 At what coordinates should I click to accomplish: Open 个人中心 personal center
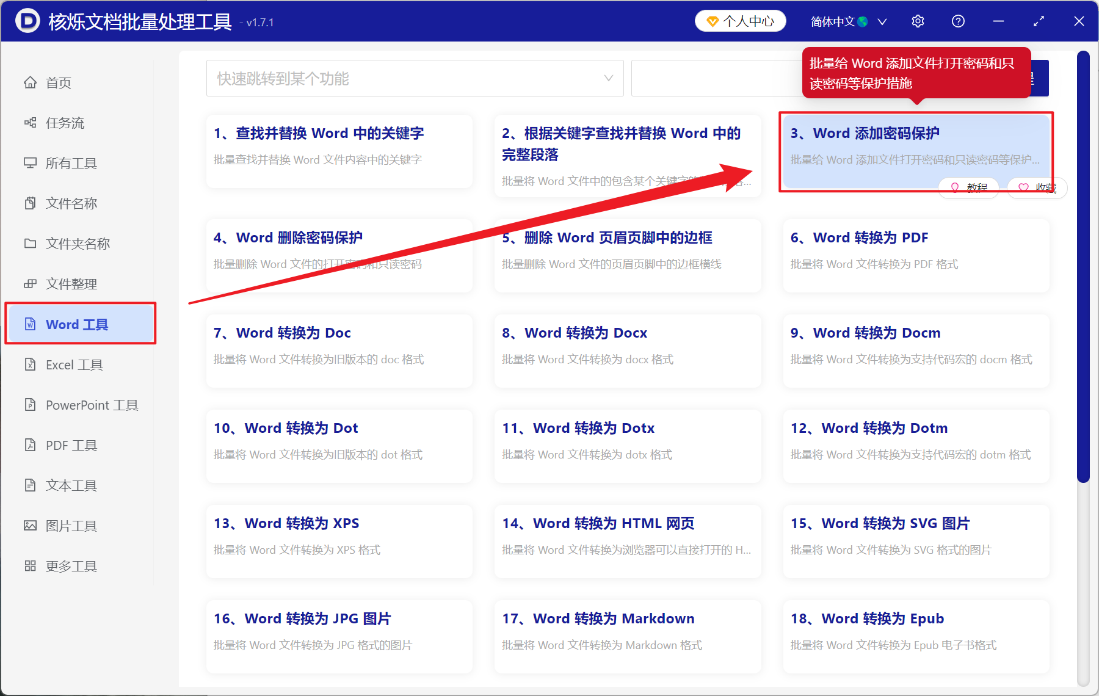tap(740, 21)
